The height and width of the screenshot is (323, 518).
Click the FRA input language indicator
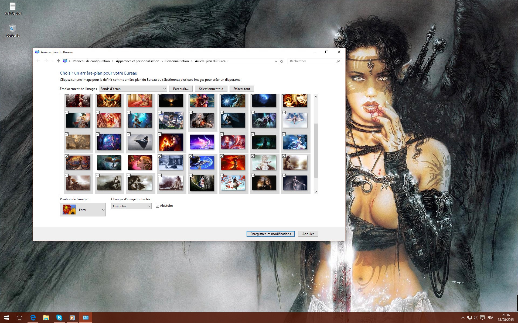pos(490,318)
